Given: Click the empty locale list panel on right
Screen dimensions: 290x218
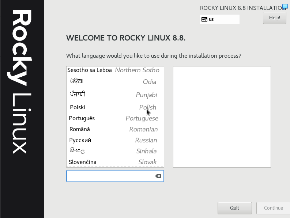Looking at the screenshot, I should click(222, 117).
